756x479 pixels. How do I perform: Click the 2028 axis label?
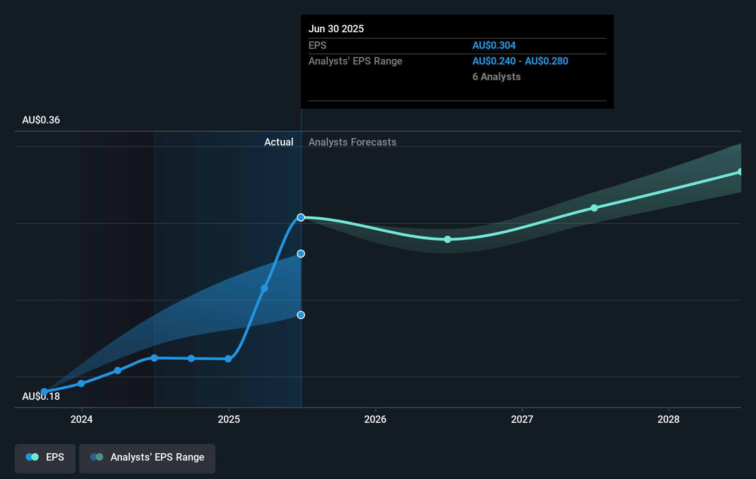tap(669, 420)
